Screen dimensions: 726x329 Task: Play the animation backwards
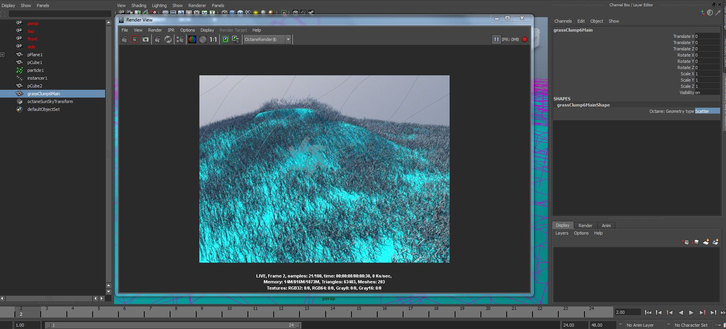point(681,313)
